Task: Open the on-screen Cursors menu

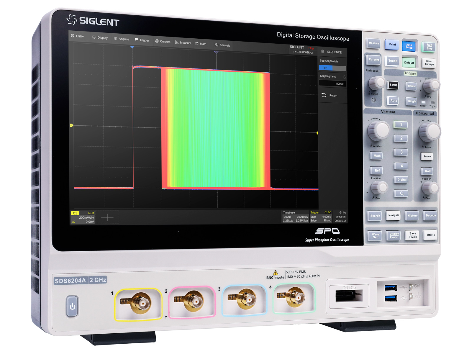Action: pos(163,41)
